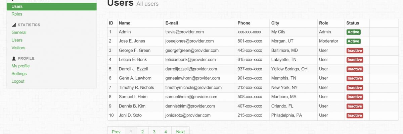Open Settings in the sidebar
The height and width of the screenshot is (134, 403).
tap(19, 74)
